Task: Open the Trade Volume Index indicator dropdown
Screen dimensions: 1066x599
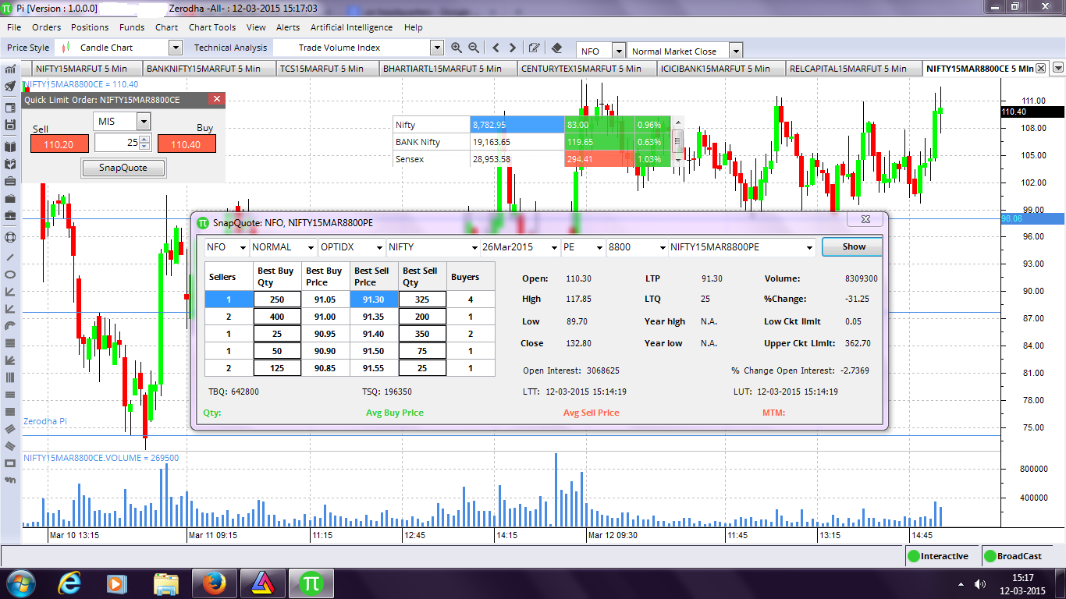Action: (437, 48)
